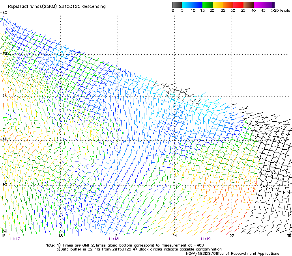
Task: Click the 15 longitude axis label
Action: pyautogui.click(x=3, y=236)
